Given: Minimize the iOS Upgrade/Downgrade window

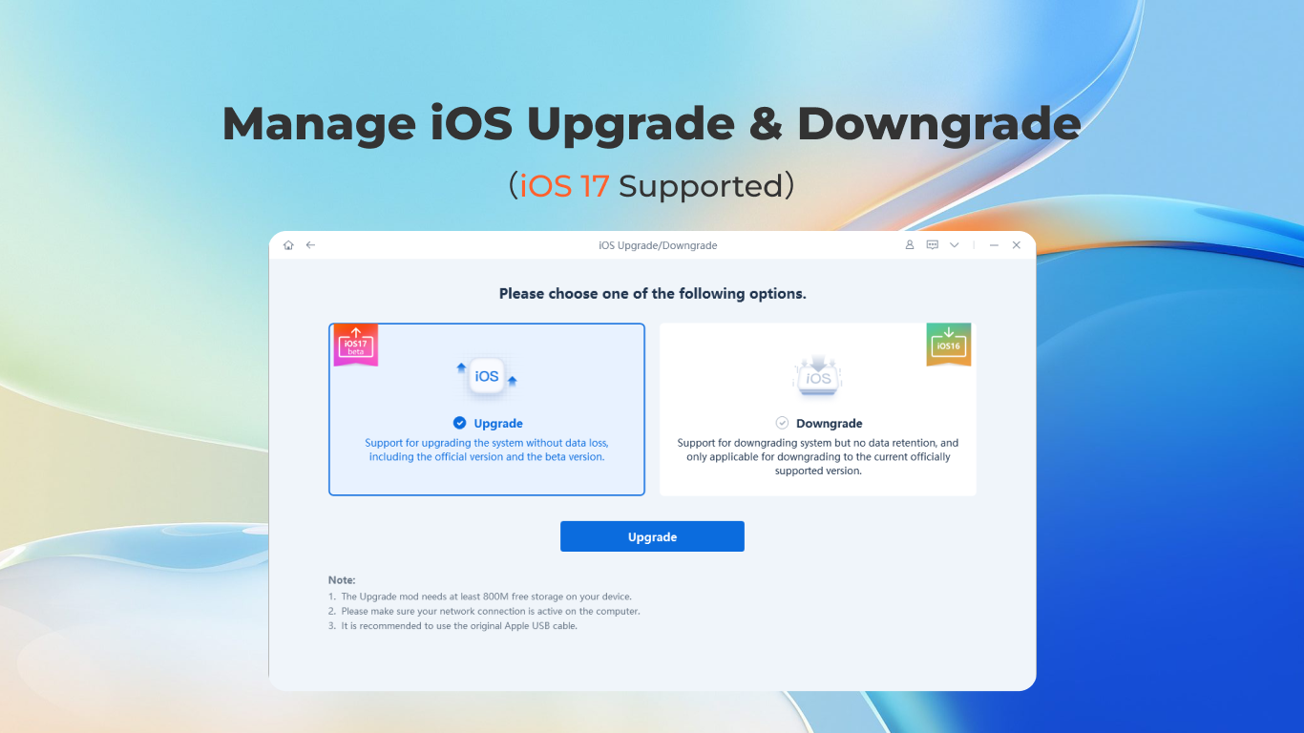Looking at the screenshot, I should tap(994, 245).
